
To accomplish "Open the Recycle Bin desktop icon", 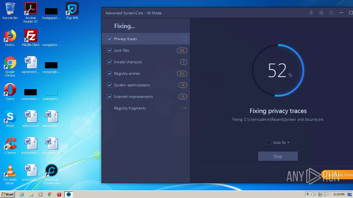I will (10, 11).
